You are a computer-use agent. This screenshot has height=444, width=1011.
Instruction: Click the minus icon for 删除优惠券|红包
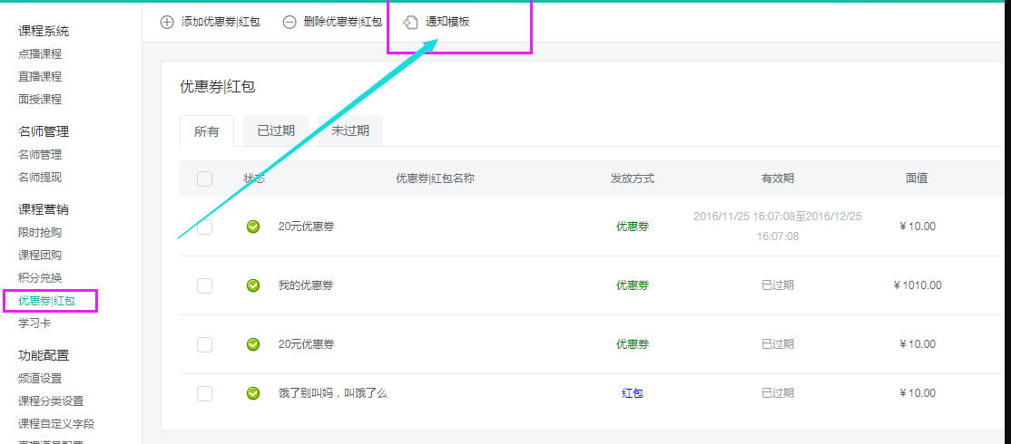click(290, 23)
